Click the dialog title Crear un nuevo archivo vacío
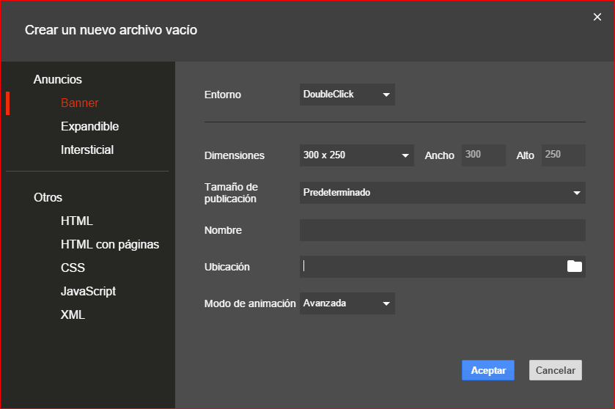 click(x=111, y=30)
